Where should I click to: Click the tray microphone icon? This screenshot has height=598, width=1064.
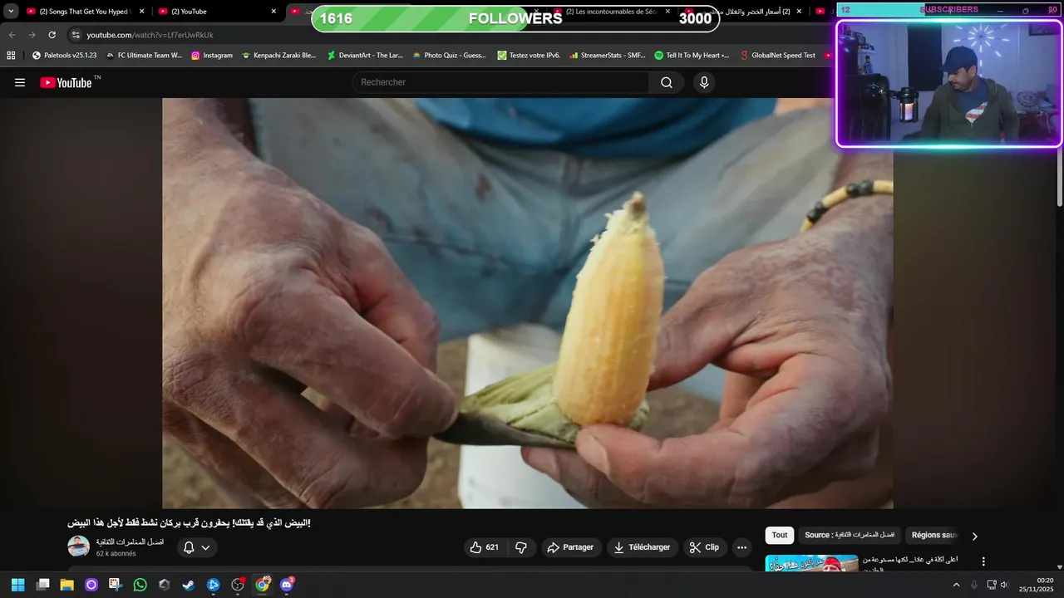click(973, 585)
